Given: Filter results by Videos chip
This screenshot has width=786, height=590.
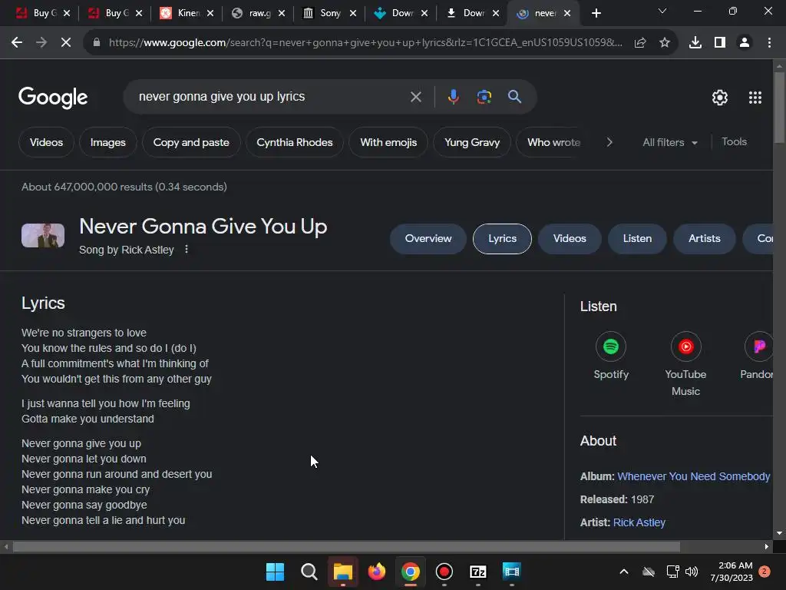Looking at the screenshot, I should pos(46,142).
